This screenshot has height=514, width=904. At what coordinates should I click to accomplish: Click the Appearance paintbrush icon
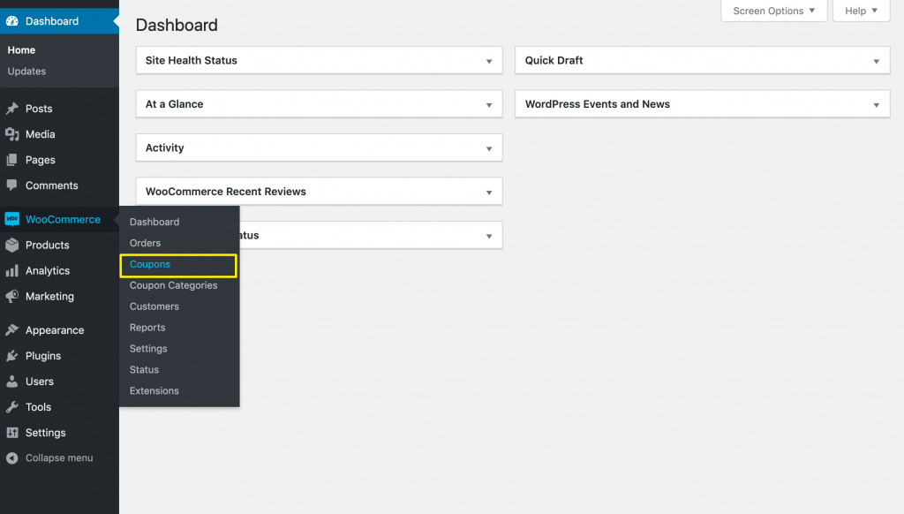coord(12,330)
